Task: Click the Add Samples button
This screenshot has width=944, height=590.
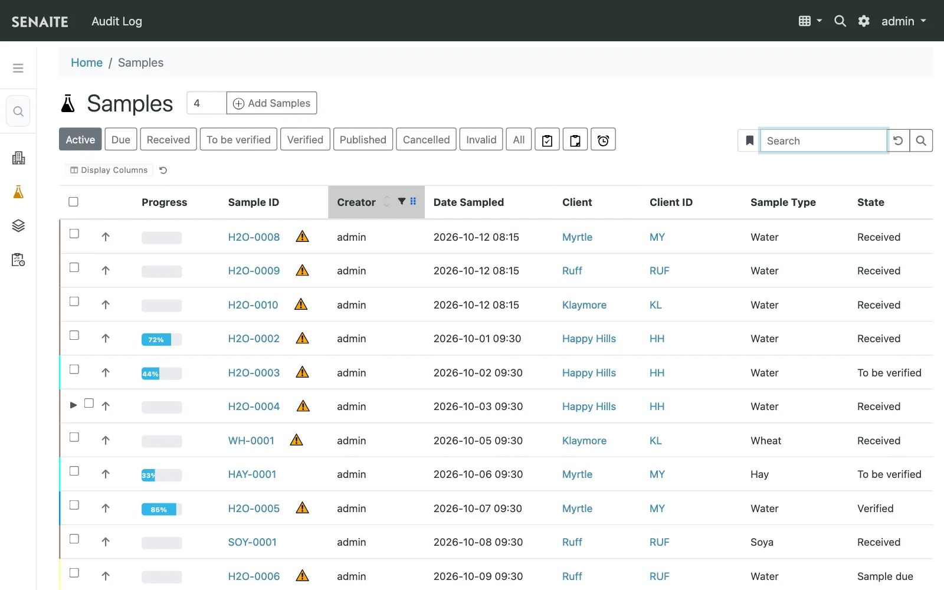Action: (271, 103)
